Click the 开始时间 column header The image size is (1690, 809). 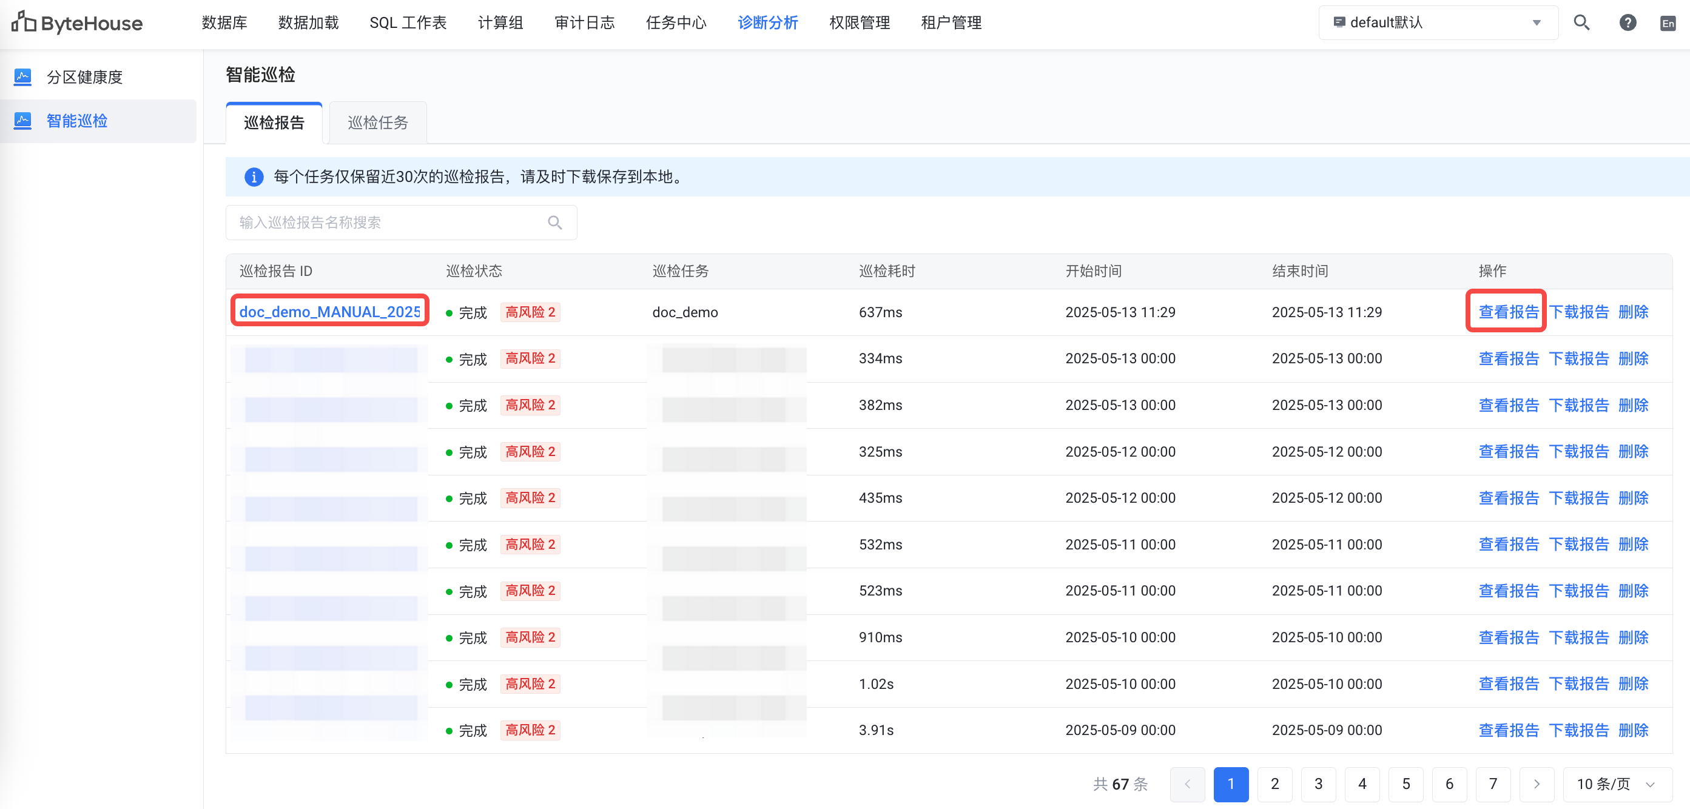click(1094, 271)
